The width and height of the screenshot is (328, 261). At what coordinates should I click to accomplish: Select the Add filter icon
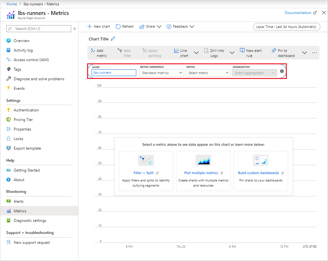coord(120,50)
